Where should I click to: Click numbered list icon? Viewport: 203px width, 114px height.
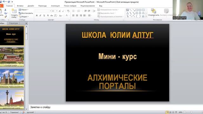point(79,11)
